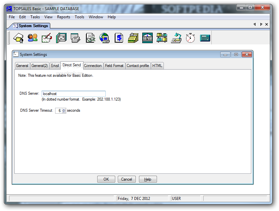Switch to the Contact profile tab
Viewport: 279px width, 211px height.
[138, 66]
